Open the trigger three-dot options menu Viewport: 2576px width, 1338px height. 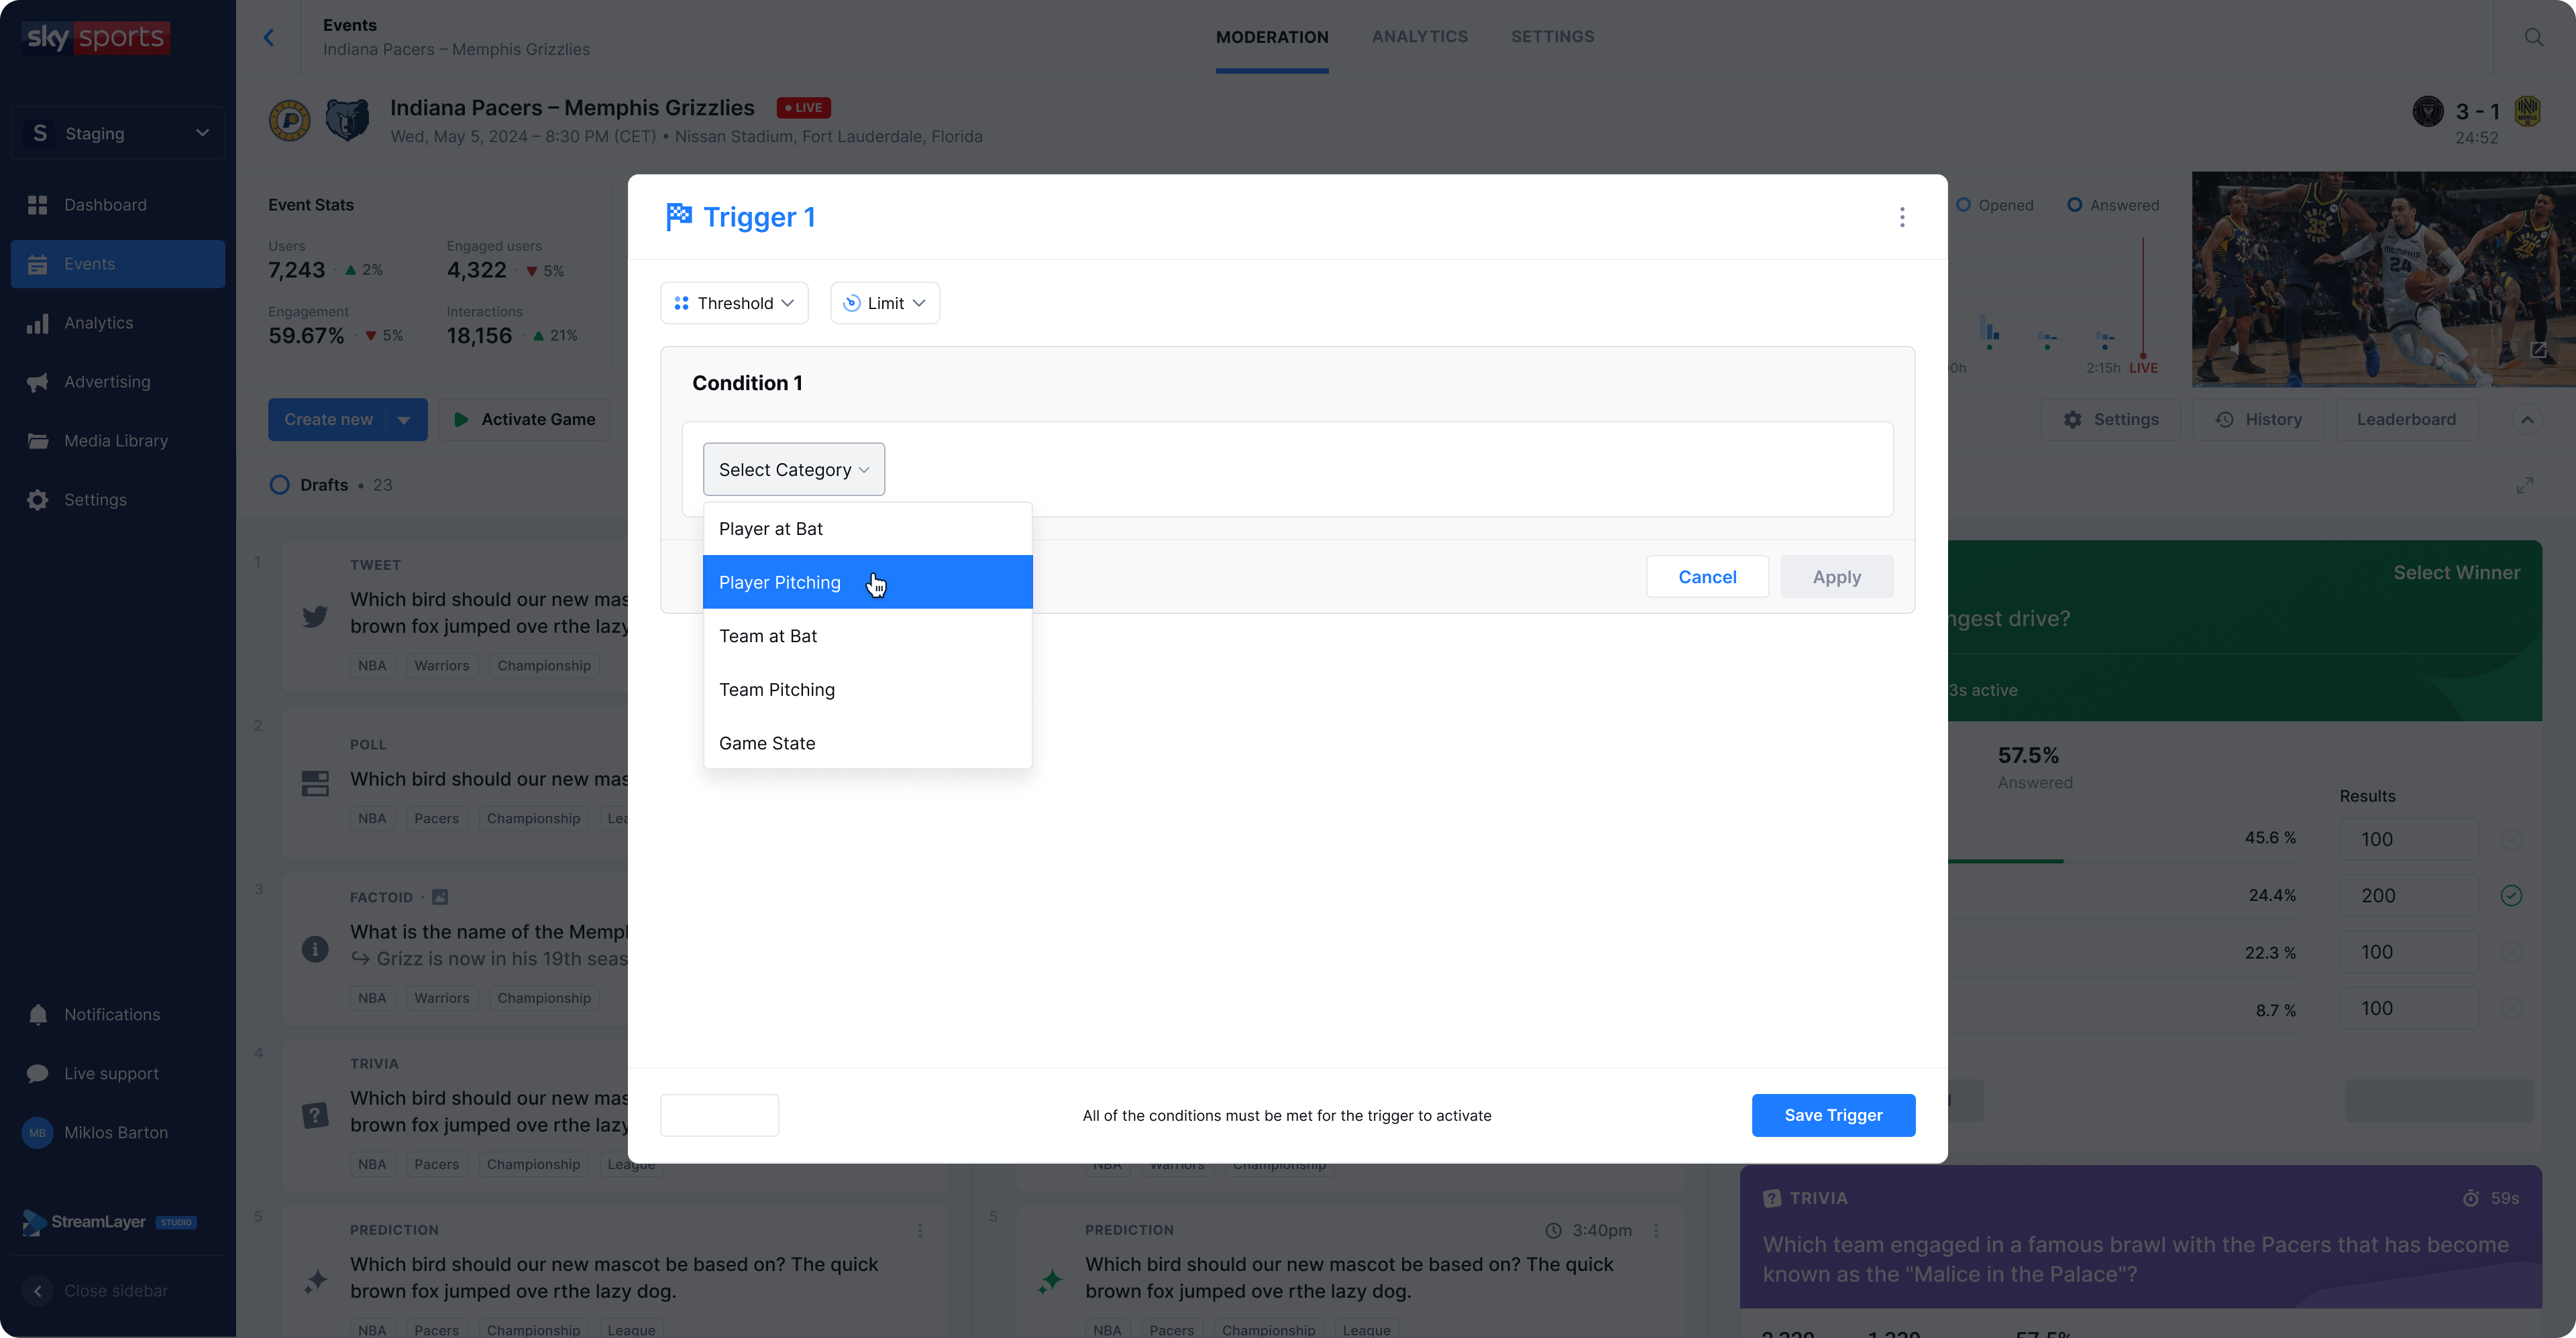(1902, 218)
